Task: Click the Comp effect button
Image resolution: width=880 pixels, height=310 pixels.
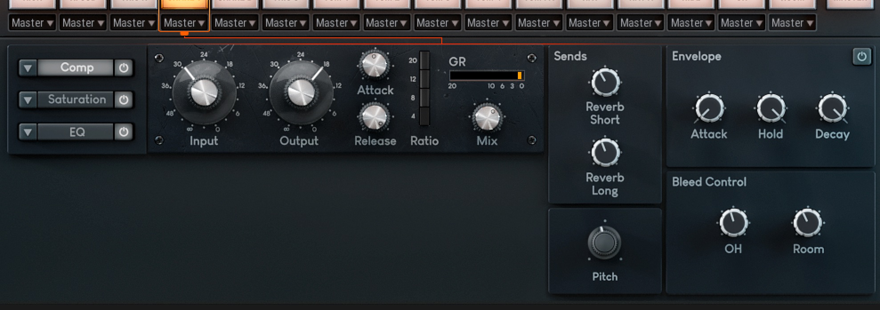Action: coord(77,68)
